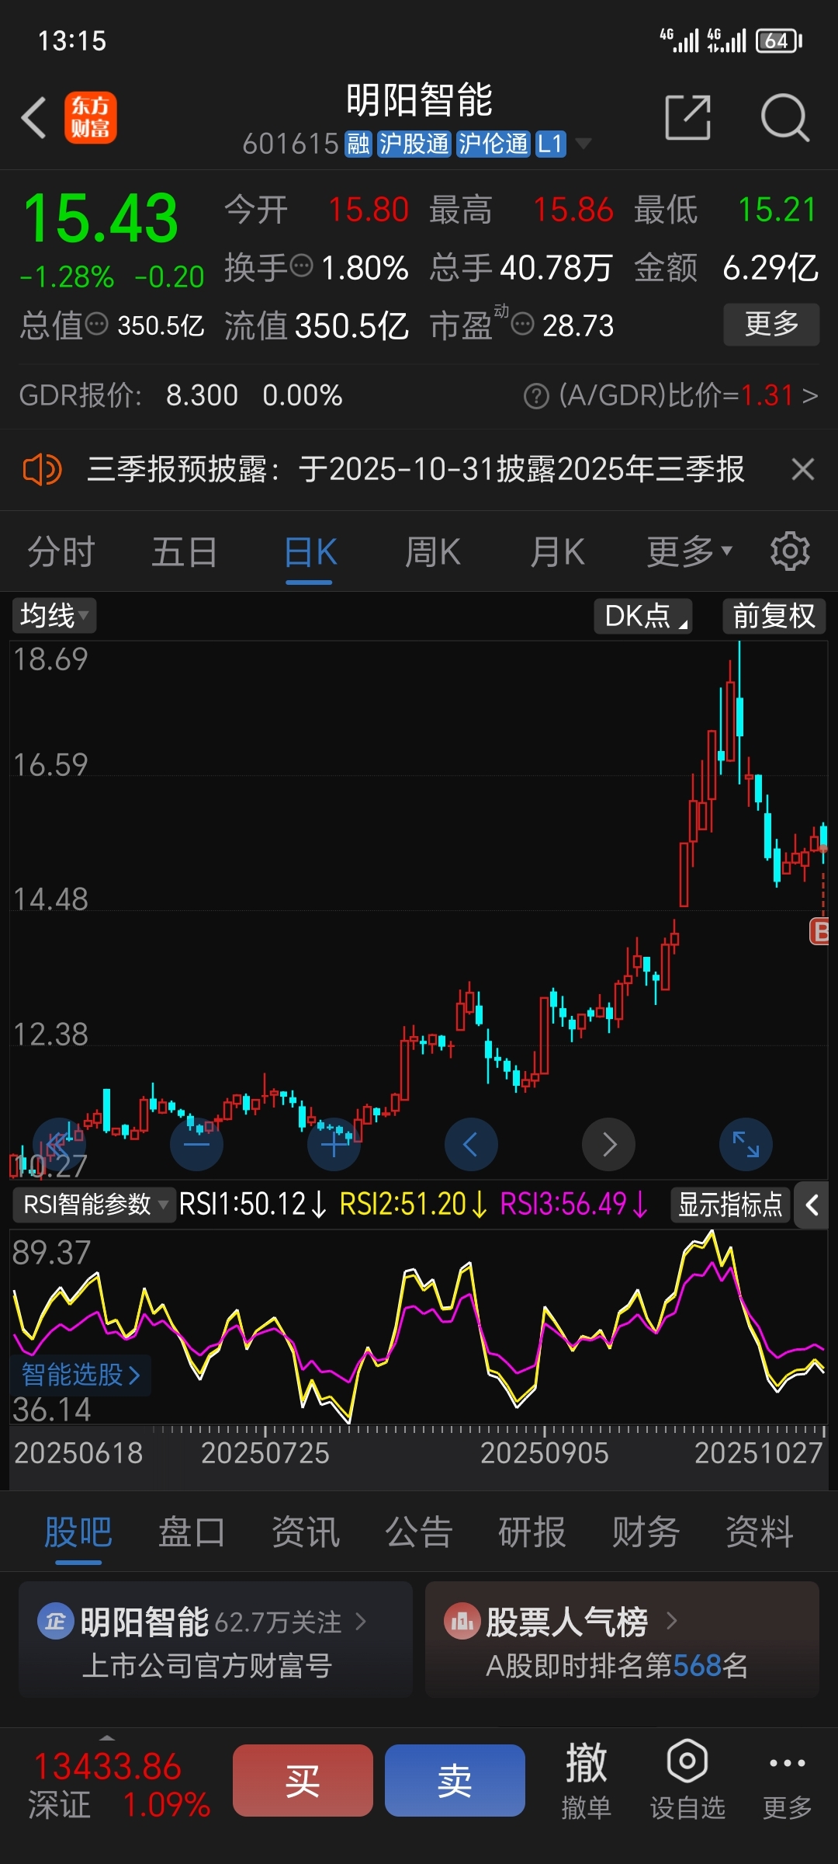The image size is (838, 1864).
Task: Show 总值 market cap info icon
Action: [x=96, y=323]
